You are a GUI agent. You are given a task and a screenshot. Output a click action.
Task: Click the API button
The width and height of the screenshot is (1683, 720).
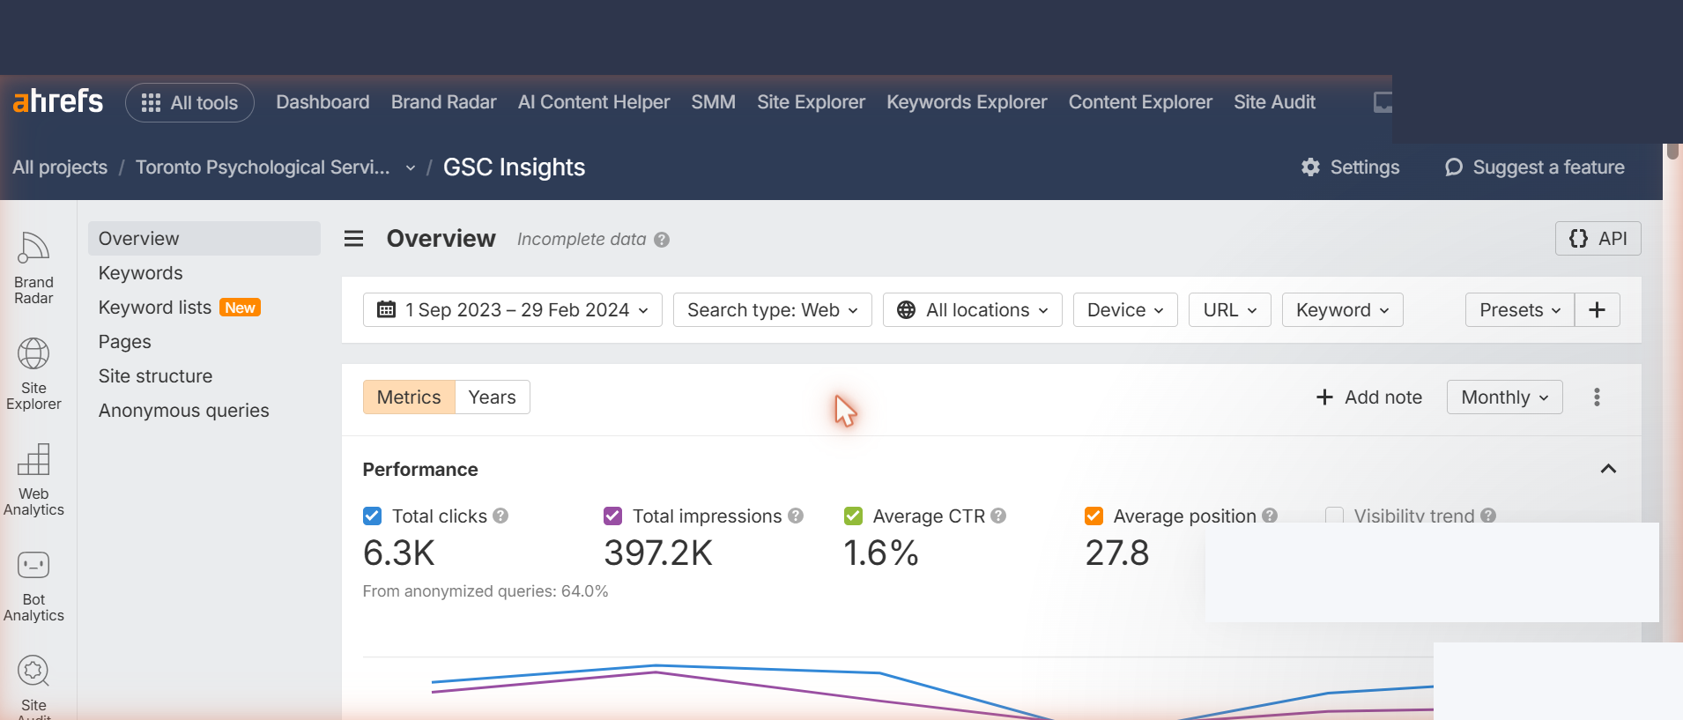pos(1598,239)
